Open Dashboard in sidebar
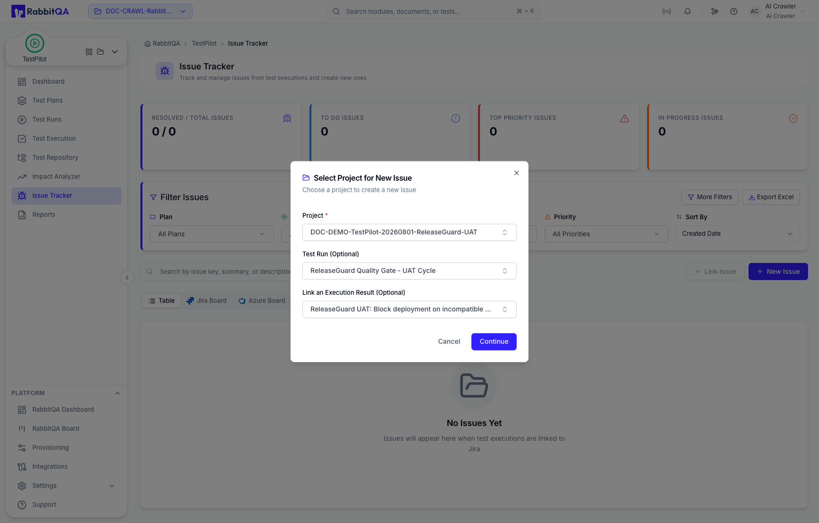819x523 pixels. click(66, 82)
